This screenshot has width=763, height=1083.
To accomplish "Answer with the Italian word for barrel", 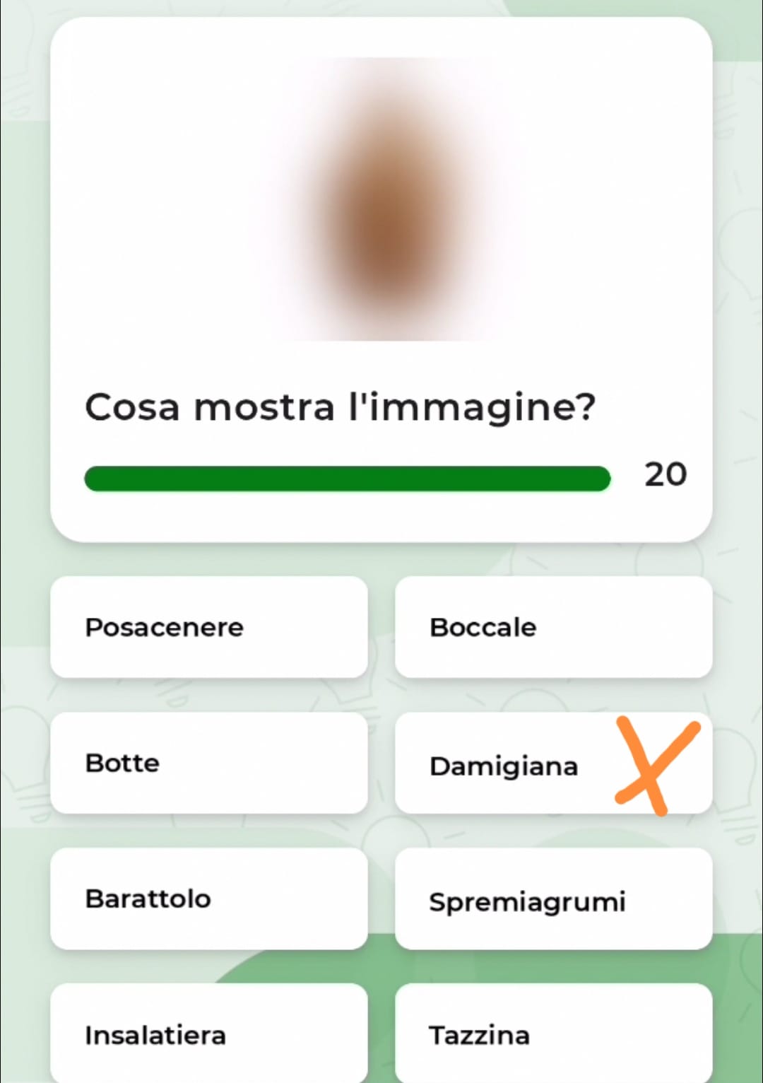I will tap(208, 763).
